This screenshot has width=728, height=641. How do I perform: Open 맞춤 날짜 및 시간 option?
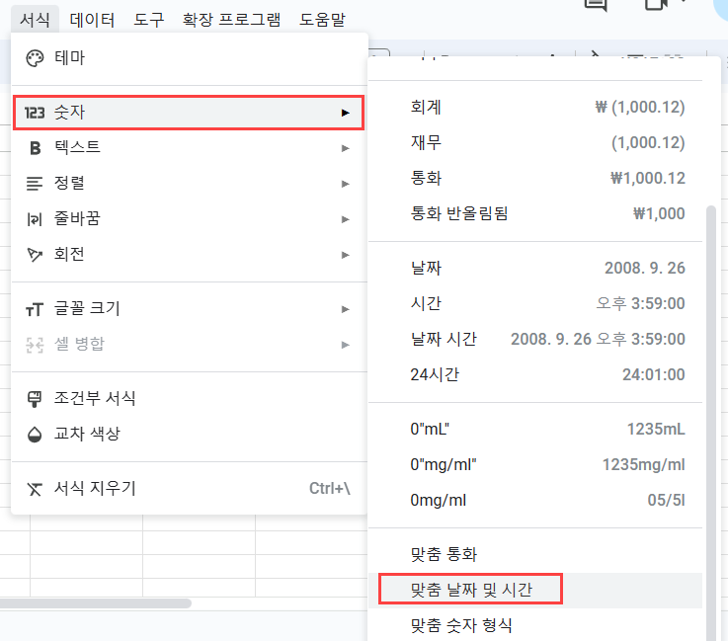pyautogui.click(x=535, y=591)
